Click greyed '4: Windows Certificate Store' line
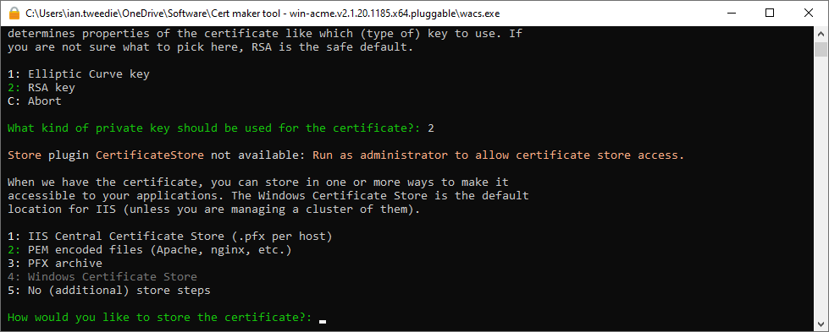This screenshot has height=332, width=829. (x=102, y=276)
